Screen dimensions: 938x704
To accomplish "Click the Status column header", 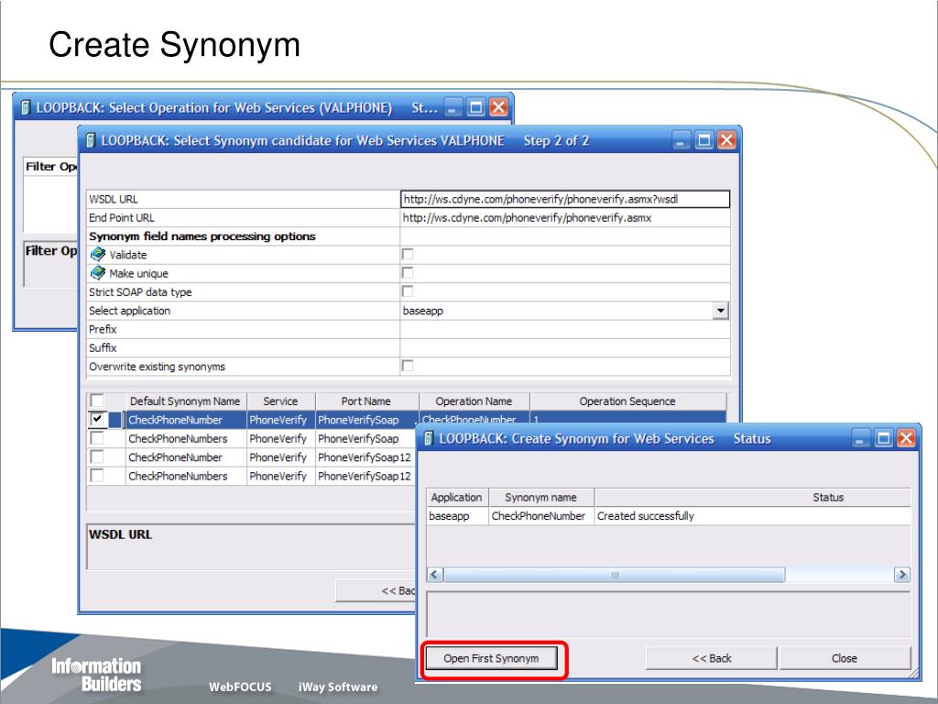I will pos(753,498).
